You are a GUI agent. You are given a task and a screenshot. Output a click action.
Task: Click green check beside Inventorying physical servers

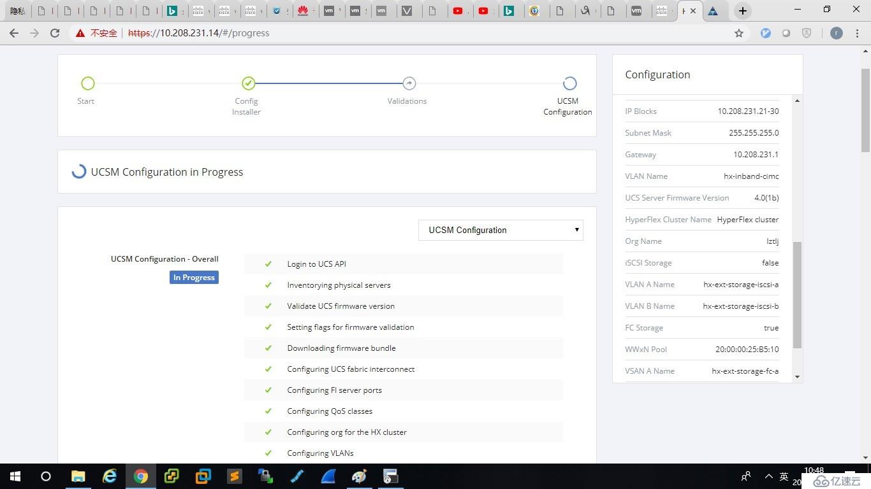click(x=268, y=285)
